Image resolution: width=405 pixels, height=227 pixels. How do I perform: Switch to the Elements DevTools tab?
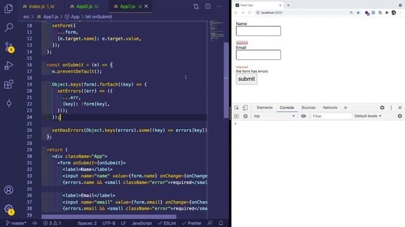tap(265, 108)
